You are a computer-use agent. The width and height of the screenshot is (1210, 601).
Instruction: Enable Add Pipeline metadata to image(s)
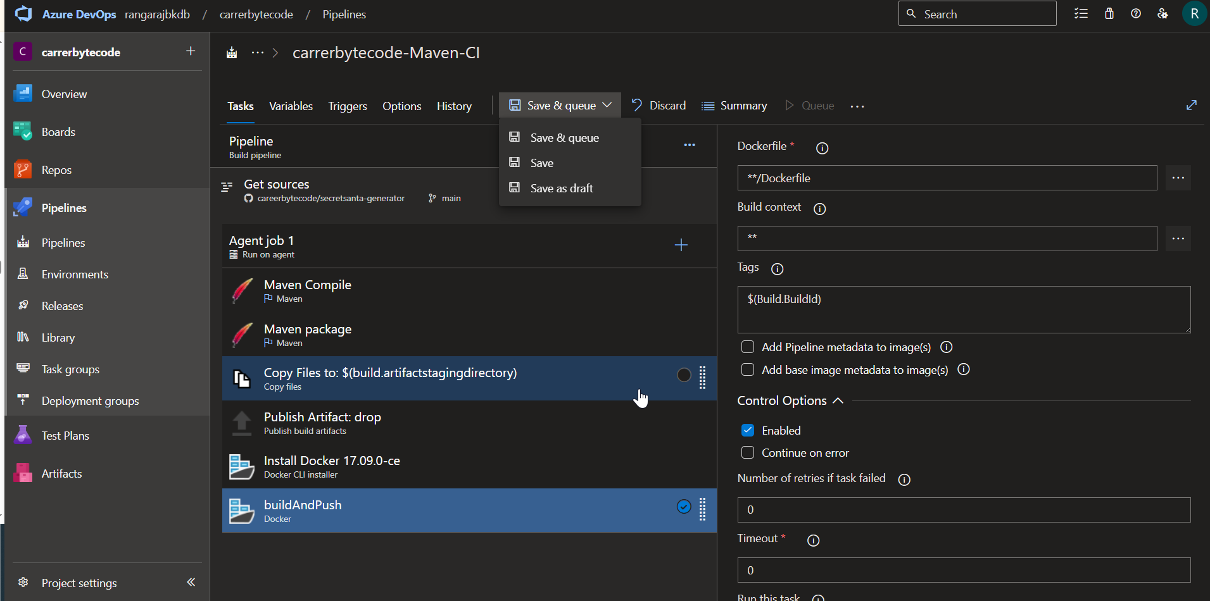pos(748,347)
